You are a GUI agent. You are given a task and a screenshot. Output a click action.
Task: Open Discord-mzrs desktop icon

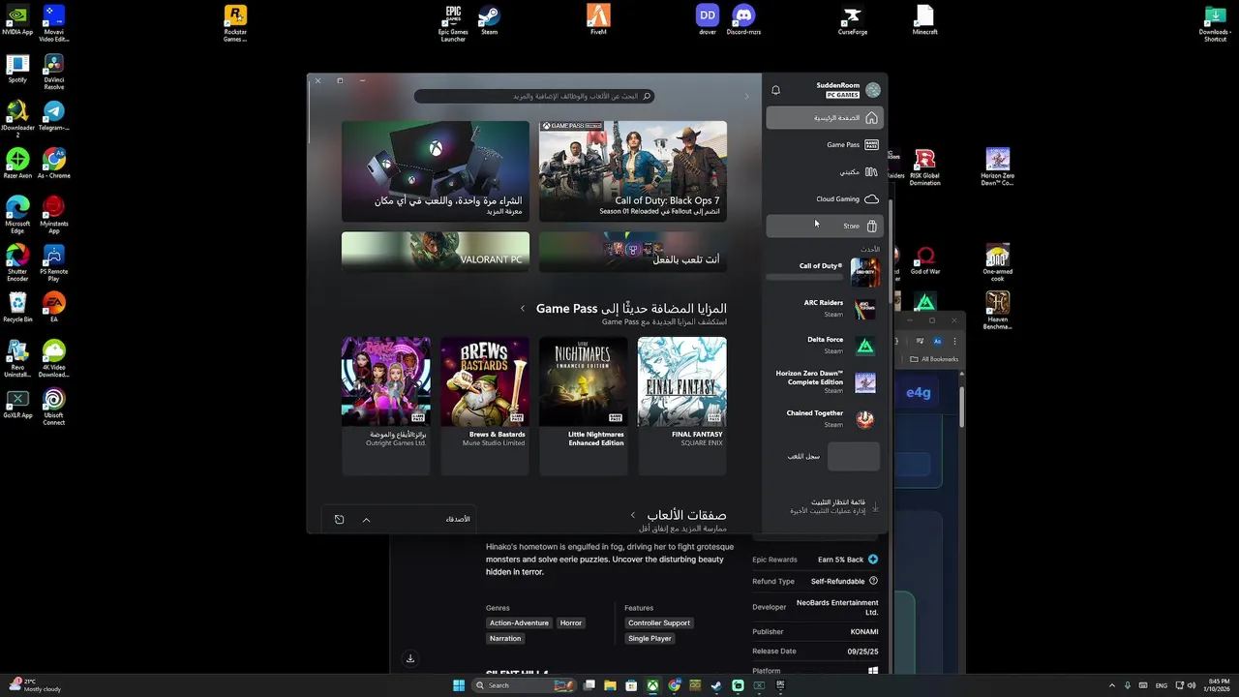pyautogui.click(x=743, y=20)
